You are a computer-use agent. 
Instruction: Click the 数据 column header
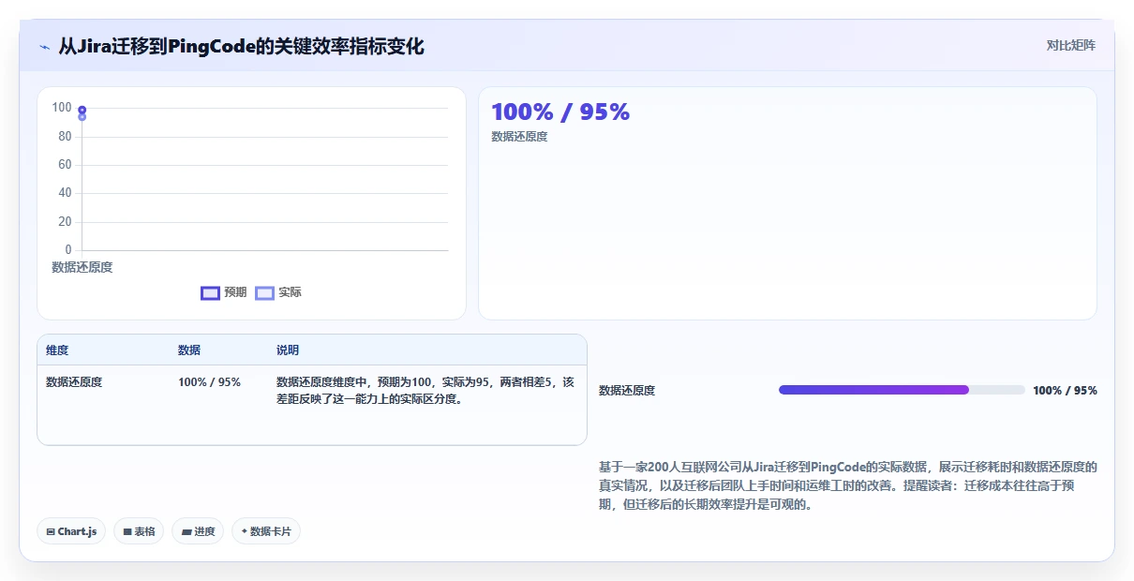coord(189,350)
